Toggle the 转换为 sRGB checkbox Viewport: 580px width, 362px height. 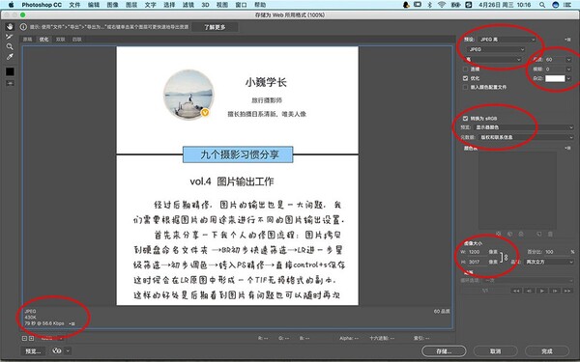(465, 119)
